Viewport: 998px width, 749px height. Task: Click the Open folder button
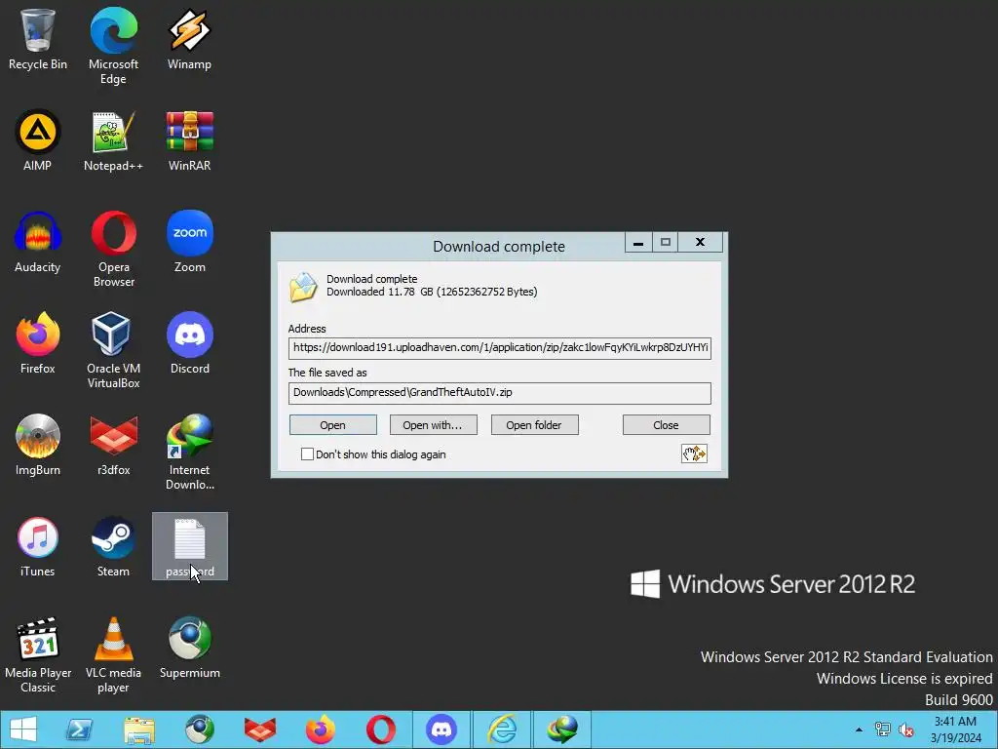(x=535, y=425)
